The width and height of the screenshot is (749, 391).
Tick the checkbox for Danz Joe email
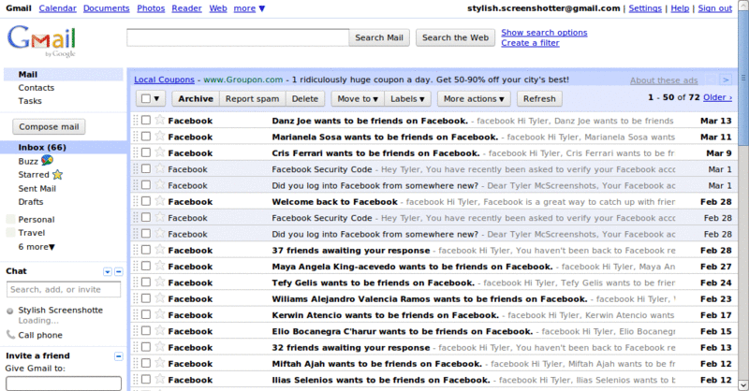[x=146, y=121]
